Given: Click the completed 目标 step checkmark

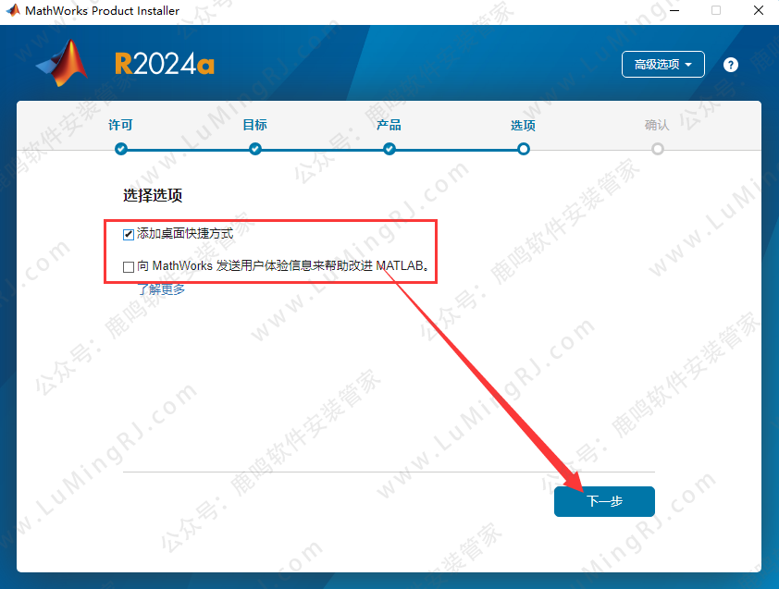Looking at the screenshot, I should click(254, 148).
